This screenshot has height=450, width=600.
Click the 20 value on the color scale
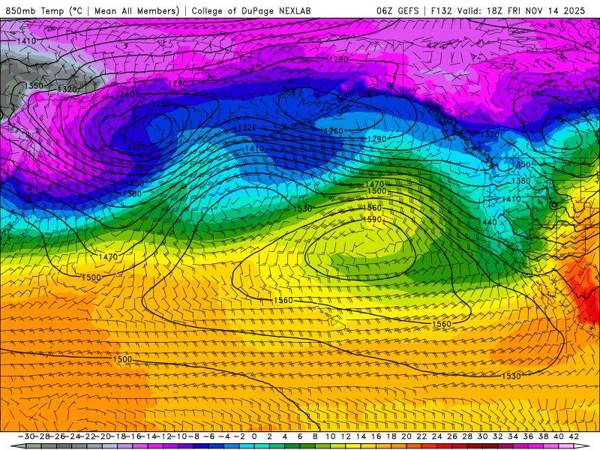click(406, 436)
